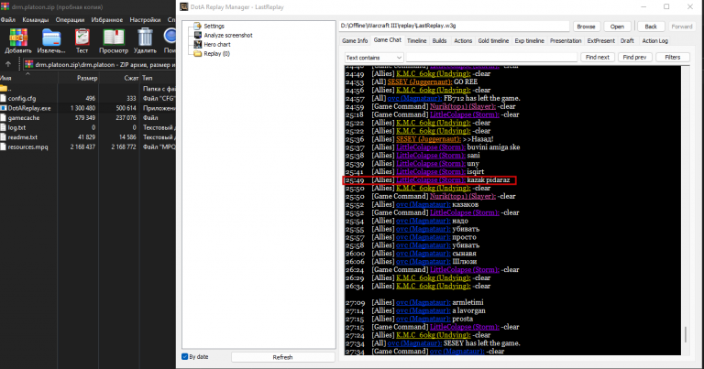Toggle the By date checkbox
704x369 pixels.
[x=184, y=356]
